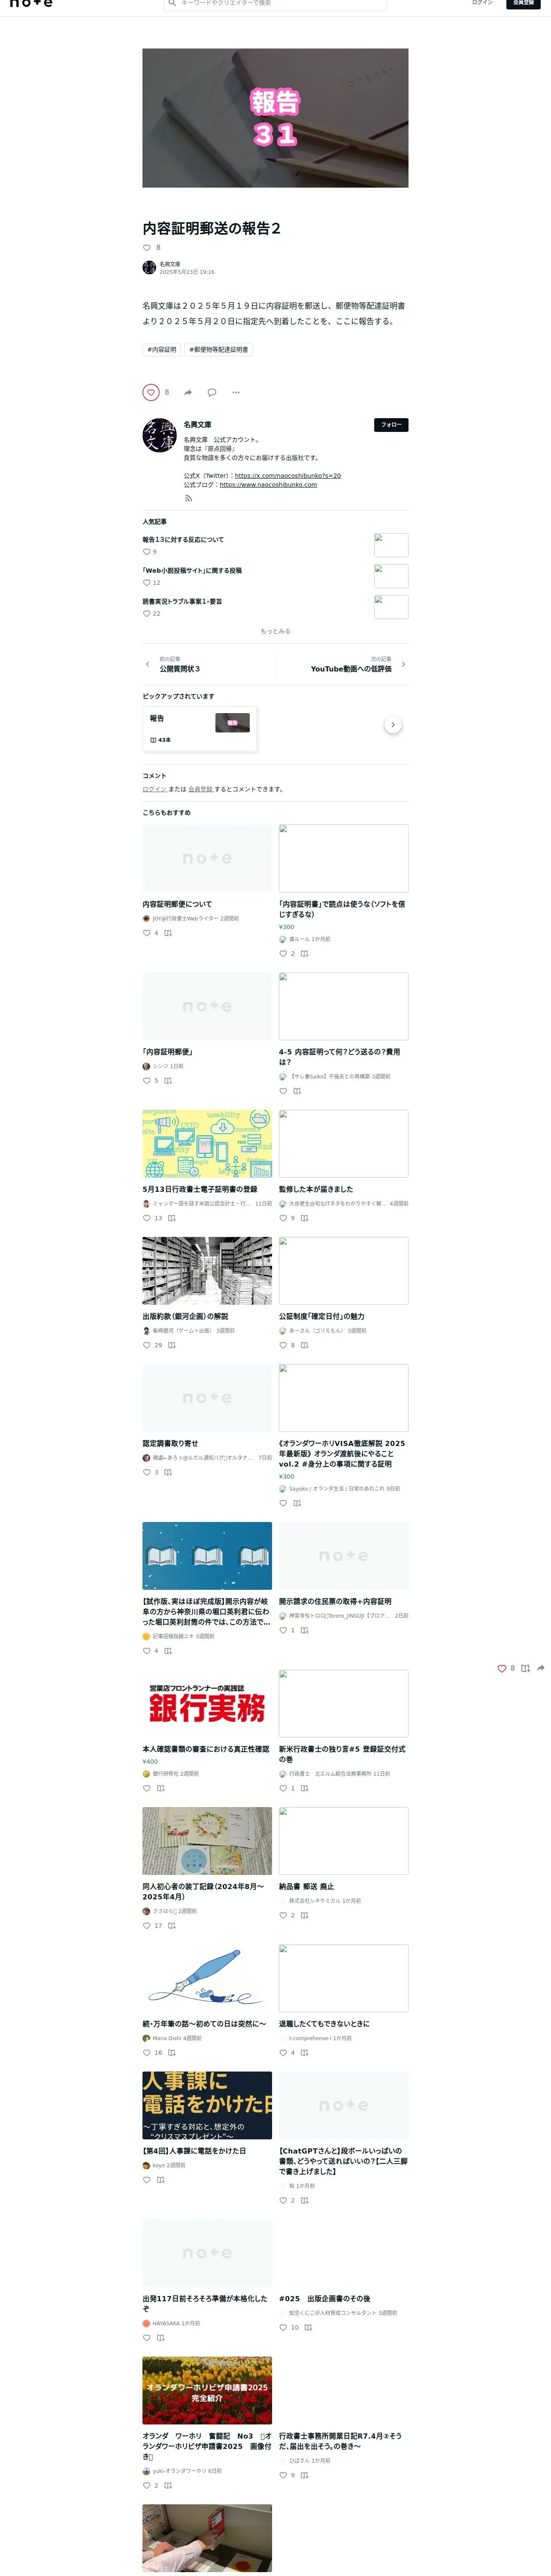This screenshot has height=2576, width=551.
Task: Like the 「内容証明書」で読点は使うな article
Action: point(283,954)
